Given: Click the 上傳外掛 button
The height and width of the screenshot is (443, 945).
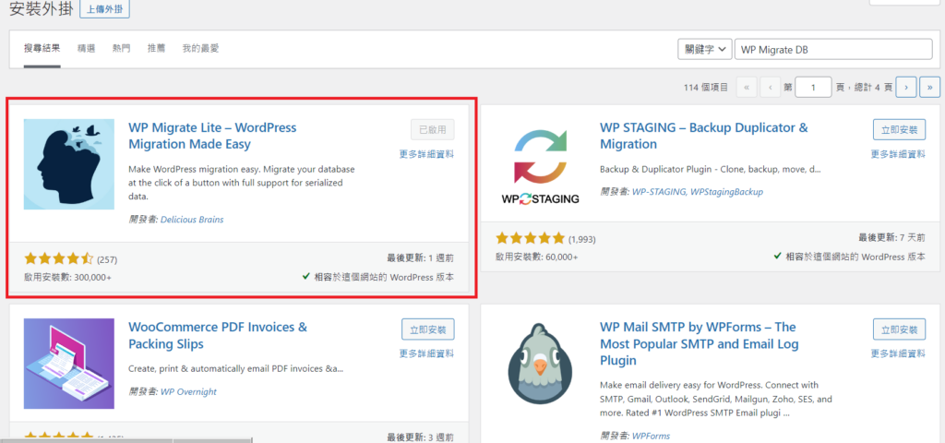Looking at the screenshot, I should coord(105,10).
